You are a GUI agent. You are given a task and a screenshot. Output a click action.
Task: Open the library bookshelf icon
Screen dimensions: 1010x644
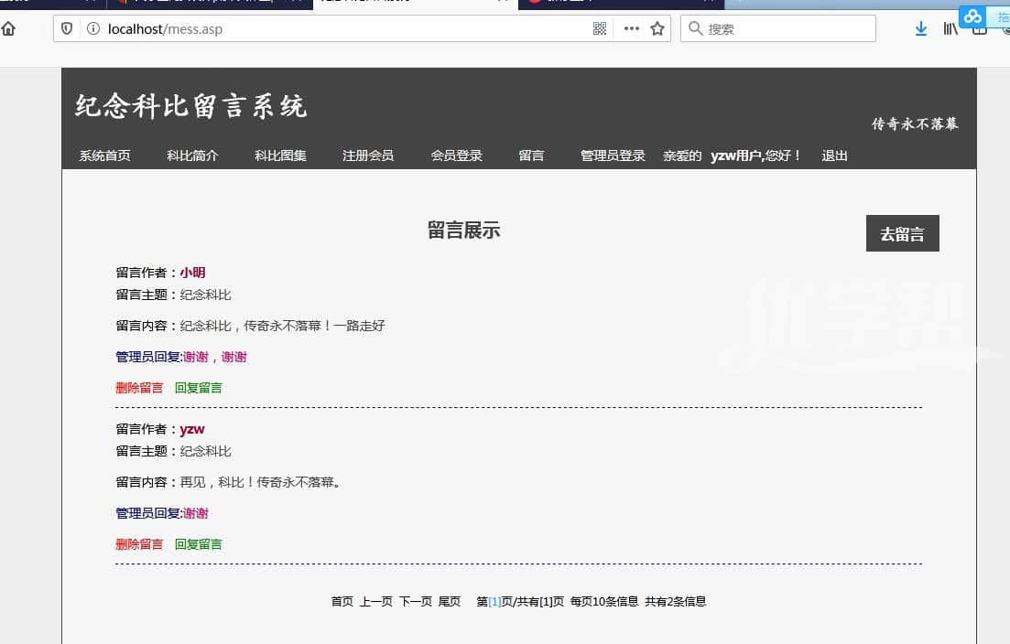950,29
